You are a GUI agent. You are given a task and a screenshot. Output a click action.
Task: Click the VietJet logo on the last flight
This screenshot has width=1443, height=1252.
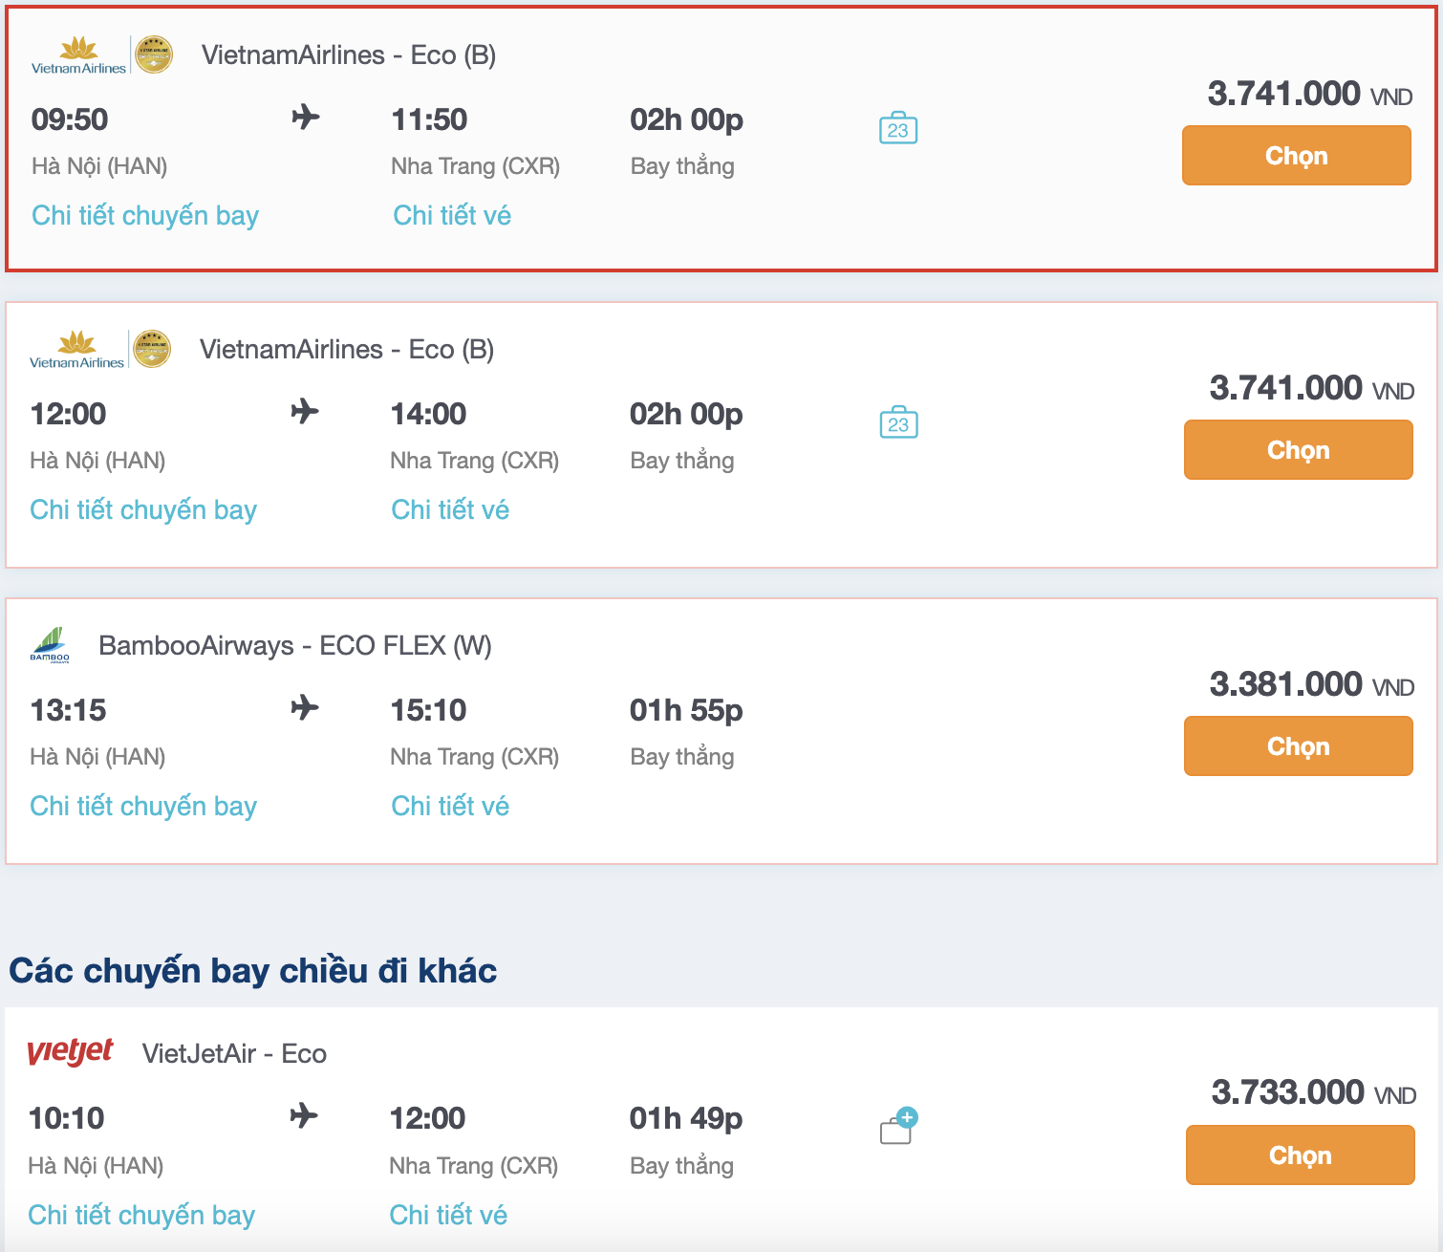pyautogui.click(x=68, y=1052)
